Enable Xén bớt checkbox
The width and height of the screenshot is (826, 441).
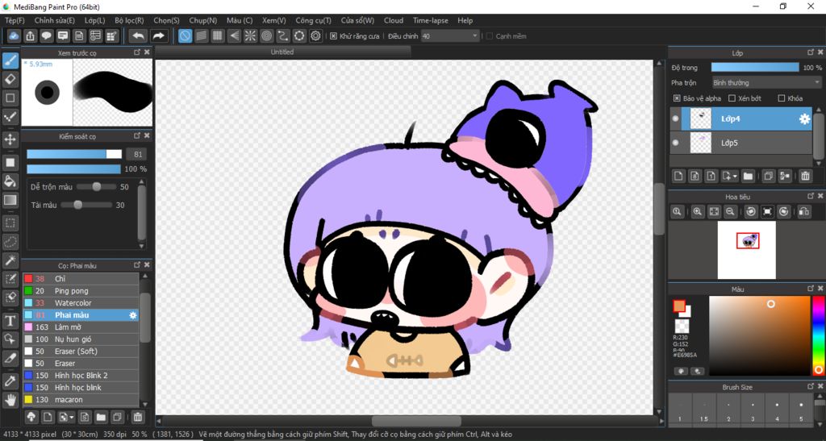732,98
